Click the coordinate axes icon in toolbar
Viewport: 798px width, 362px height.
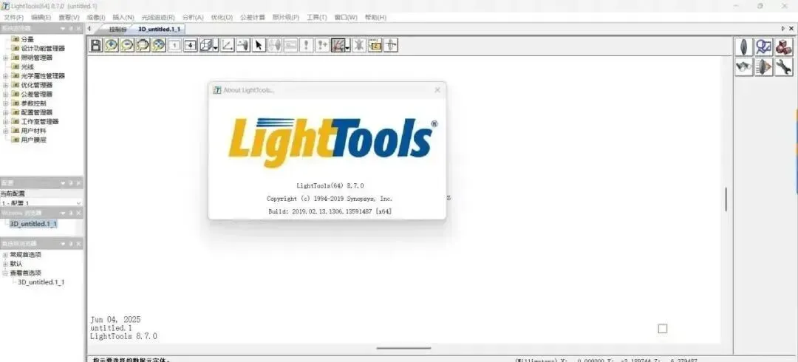[x=228, y=45]
